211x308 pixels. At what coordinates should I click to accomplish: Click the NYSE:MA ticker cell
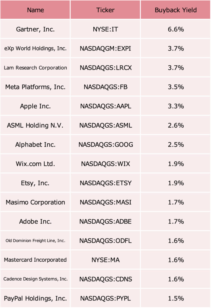click(105, 260)
